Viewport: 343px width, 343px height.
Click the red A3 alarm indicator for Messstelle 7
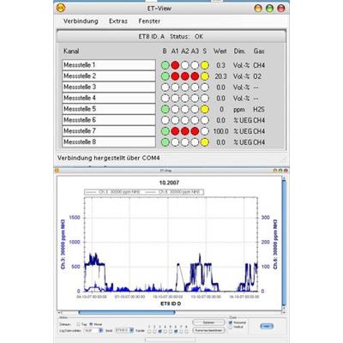(x=195, y=131)
